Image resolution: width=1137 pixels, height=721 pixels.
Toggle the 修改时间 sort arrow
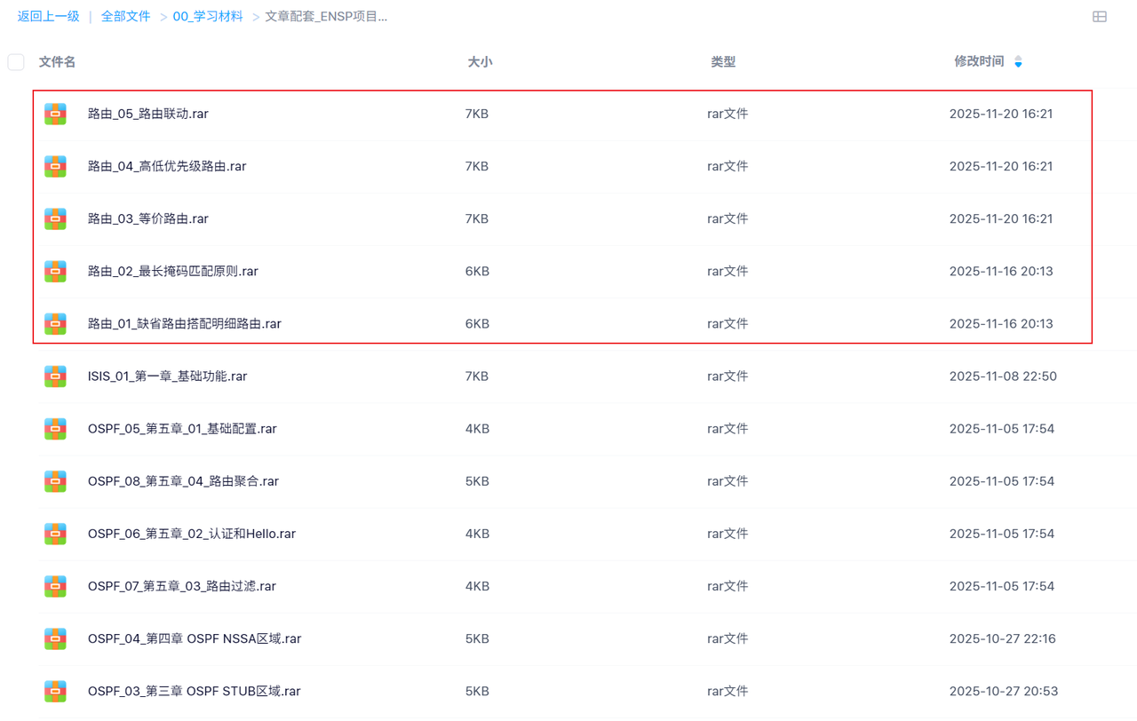(1018, 62)
